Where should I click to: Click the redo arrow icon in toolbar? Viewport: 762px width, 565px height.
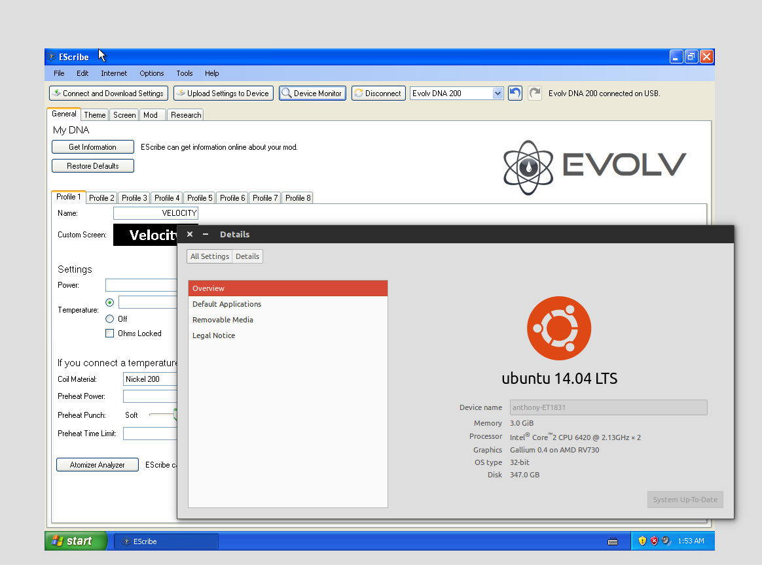tap(535, 94)
